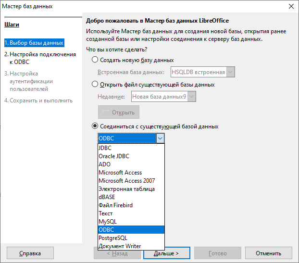
Task: Choose 'Электронная таблица' from the list
Action: [x=131, y=189]
